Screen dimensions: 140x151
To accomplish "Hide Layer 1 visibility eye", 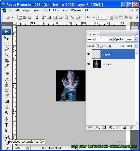I will (x=89, y=64).
